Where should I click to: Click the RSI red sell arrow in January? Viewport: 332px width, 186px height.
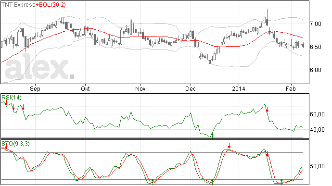point(267,110)
